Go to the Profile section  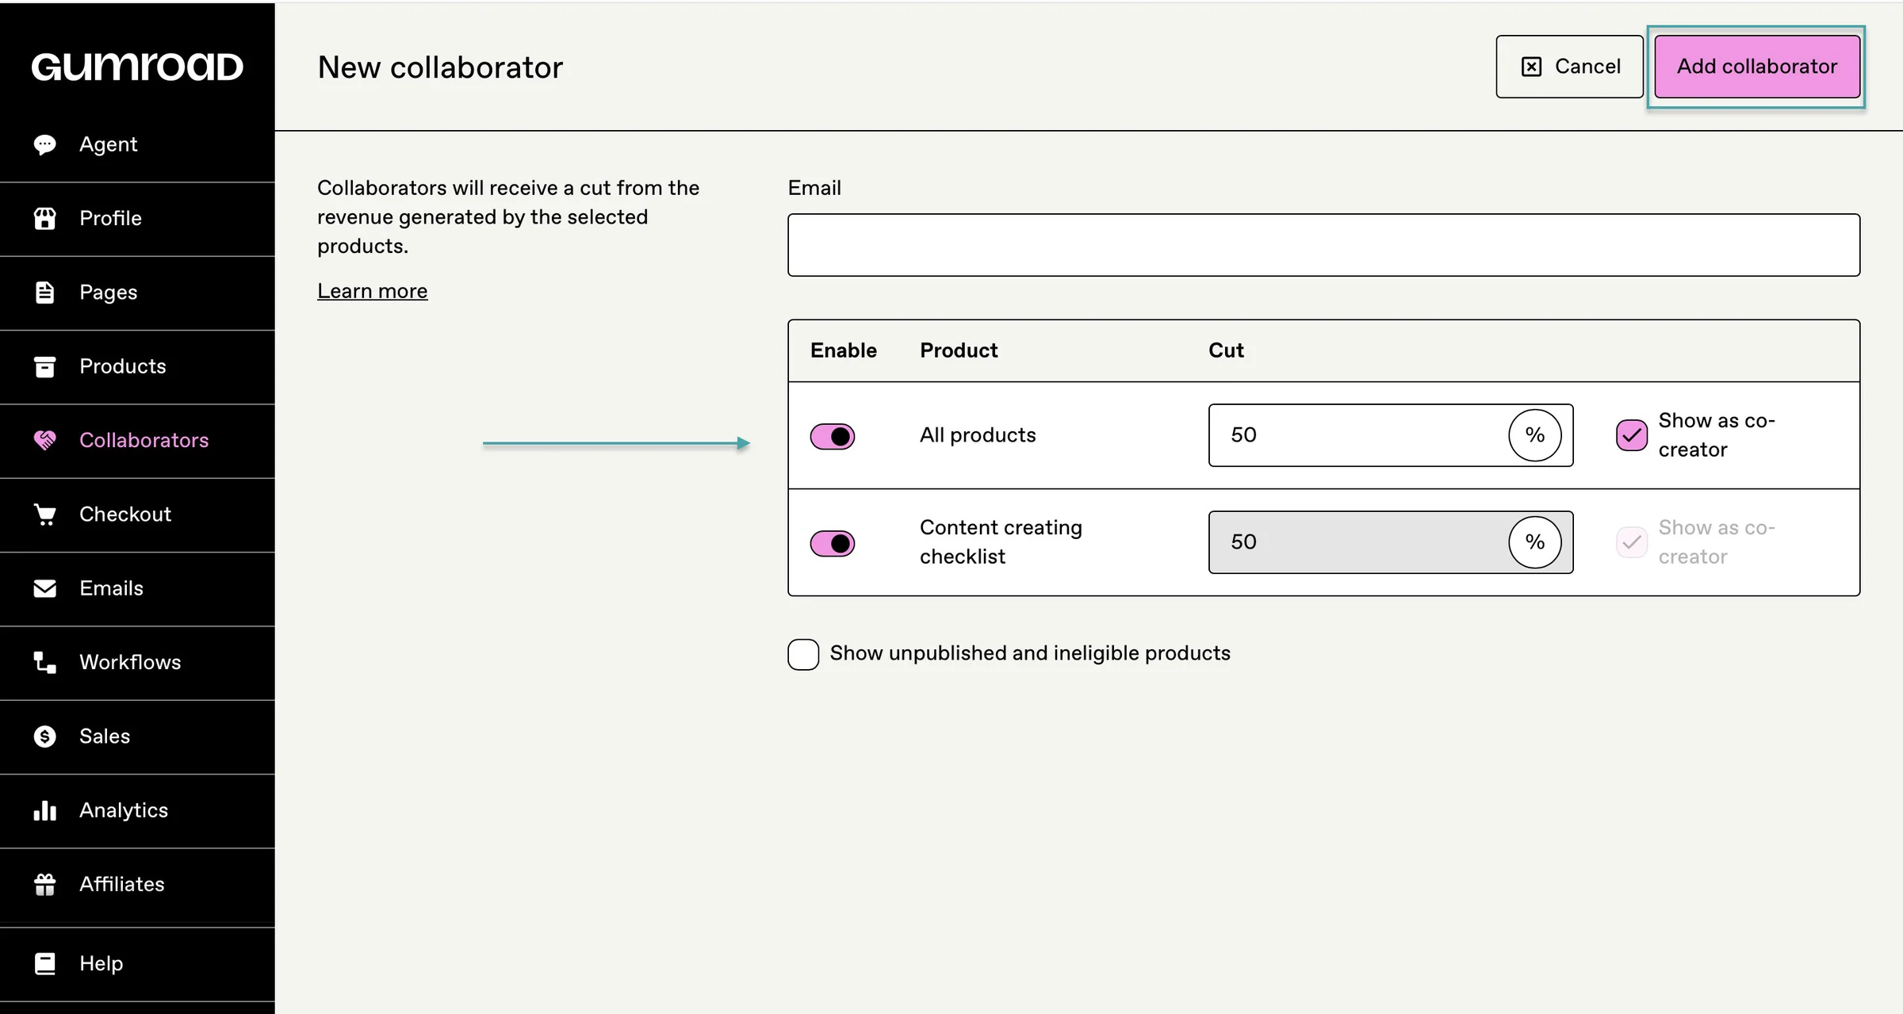[137, 218]
